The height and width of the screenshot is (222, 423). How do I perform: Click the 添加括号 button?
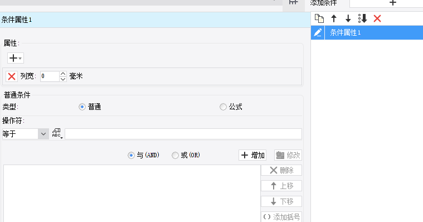point(281,217)
